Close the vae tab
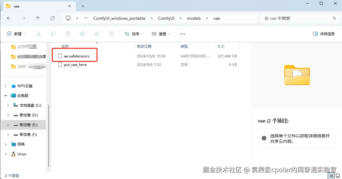342x179 pixels. [69, 6]
